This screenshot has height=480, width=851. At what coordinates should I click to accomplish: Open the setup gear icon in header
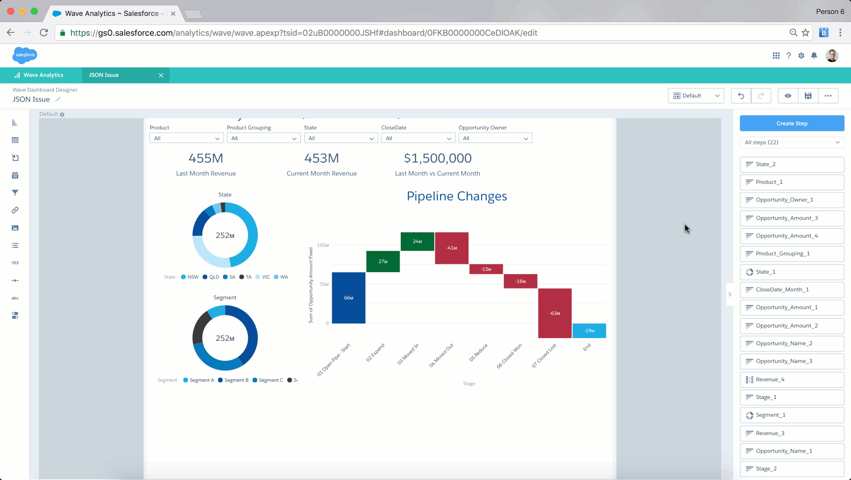coord(801,55)
